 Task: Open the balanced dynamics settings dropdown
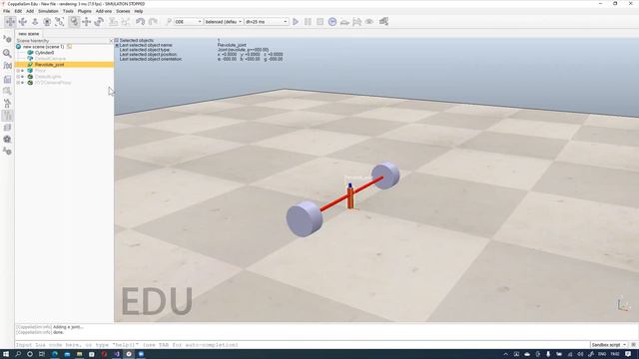click(224, 22)
